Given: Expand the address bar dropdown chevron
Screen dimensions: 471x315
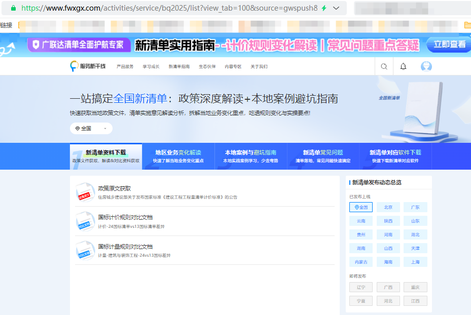Looking at the screenshot, I should click(x=337, y=8).
